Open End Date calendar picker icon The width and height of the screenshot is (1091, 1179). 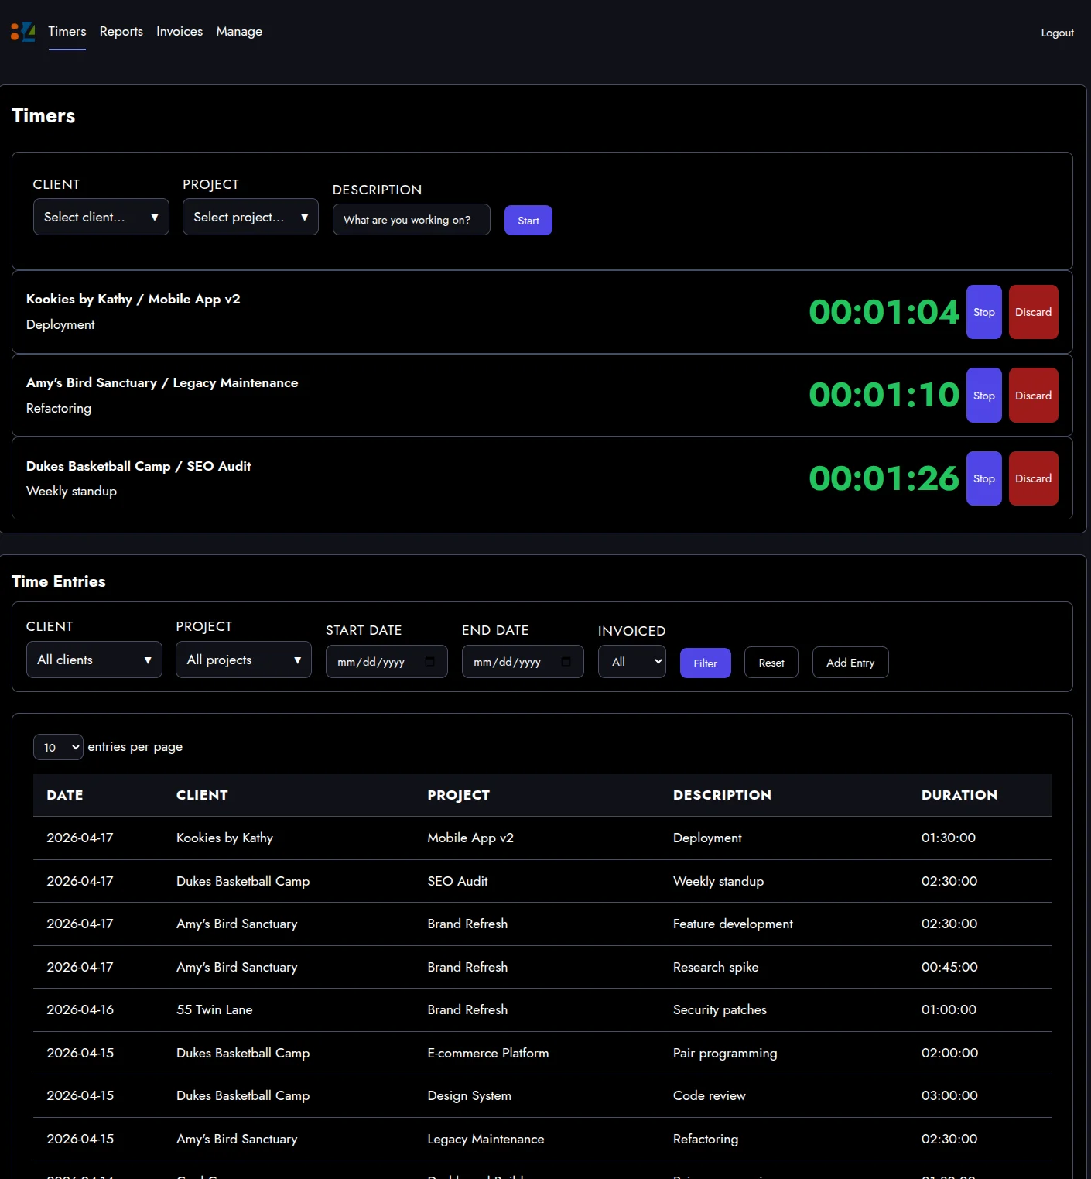566,662
